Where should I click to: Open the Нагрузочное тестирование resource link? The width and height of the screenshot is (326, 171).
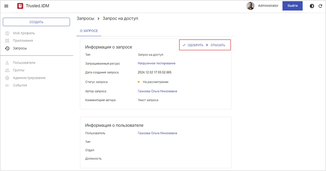[157, 63]
